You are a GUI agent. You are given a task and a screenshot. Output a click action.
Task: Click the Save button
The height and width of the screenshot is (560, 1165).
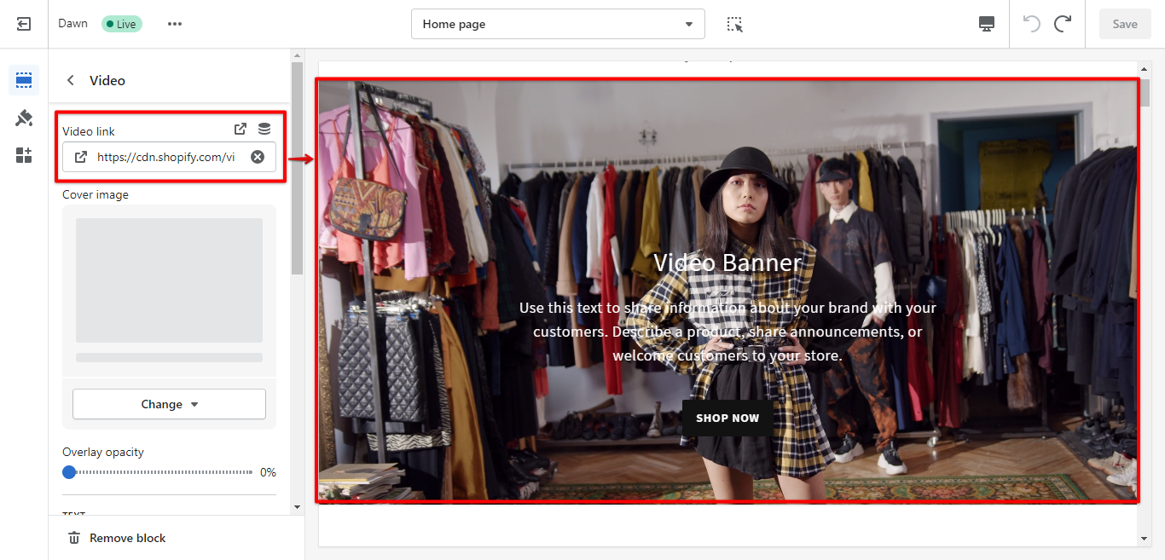(1124, 24)
